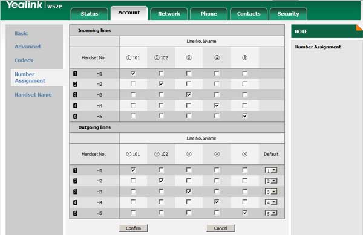
Task: Check incoming line 102 for H1
Action: click(161, 73)
